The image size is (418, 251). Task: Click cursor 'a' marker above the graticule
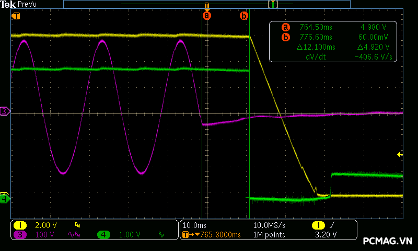pos(207,16)
